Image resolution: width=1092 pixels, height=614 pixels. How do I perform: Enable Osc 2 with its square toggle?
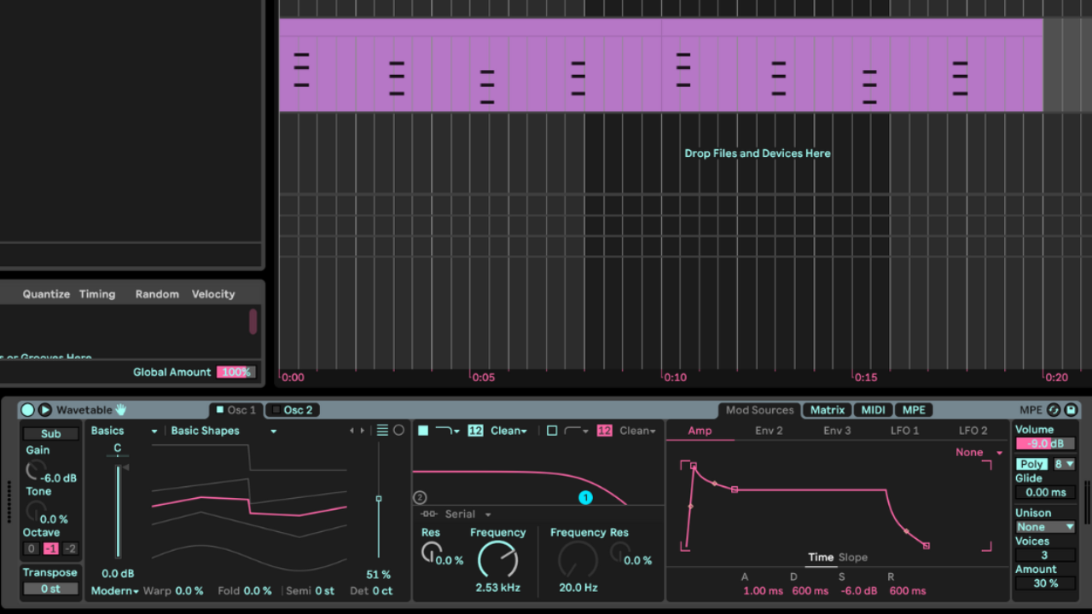point(276,410)
